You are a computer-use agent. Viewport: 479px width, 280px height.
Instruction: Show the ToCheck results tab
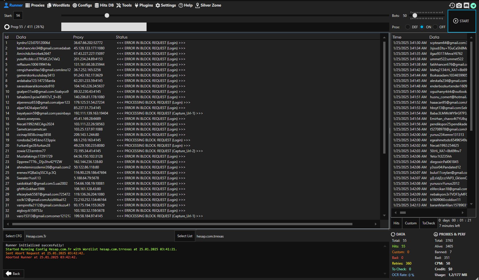(x=429, y=223)
